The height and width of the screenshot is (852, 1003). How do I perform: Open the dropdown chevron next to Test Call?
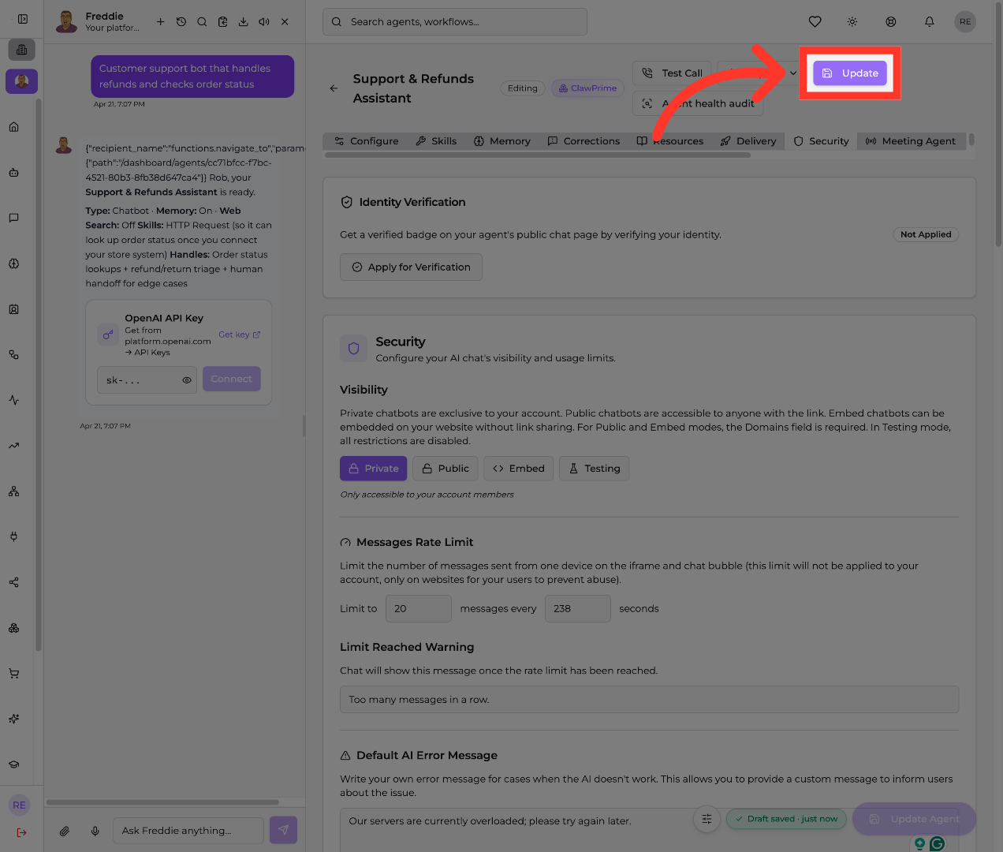coord(792,73)
